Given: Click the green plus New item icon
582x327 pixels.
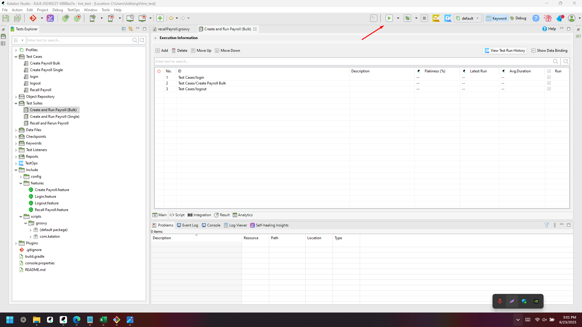Looking at the screenshot, I should tap(160, 18).
